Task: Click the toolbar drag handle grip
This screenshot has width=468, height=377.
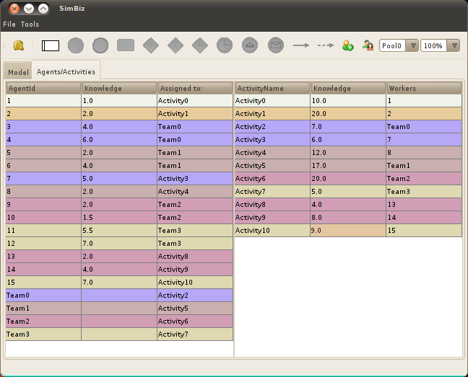Action: pos(4,45)
